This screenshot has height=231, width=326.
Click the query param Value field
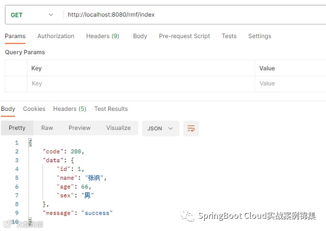pyautogui.click(x=289, y=83)
